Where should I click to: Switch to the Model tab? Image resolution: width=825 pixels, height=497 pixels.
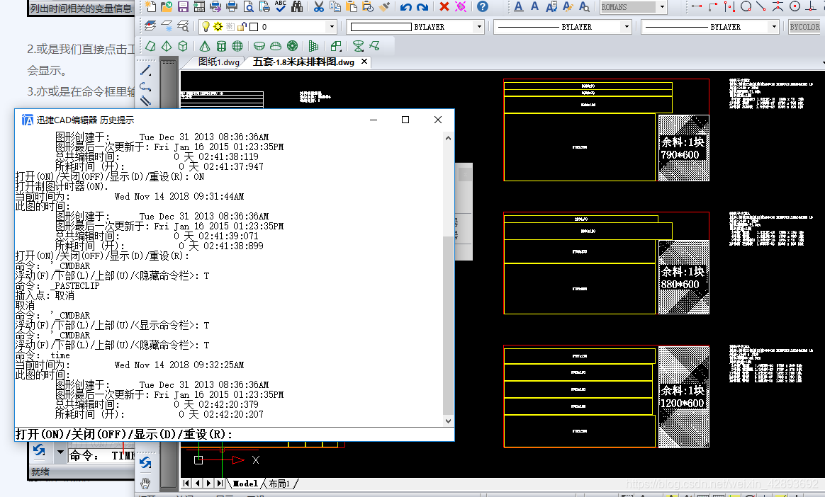(x=245, y=484)
